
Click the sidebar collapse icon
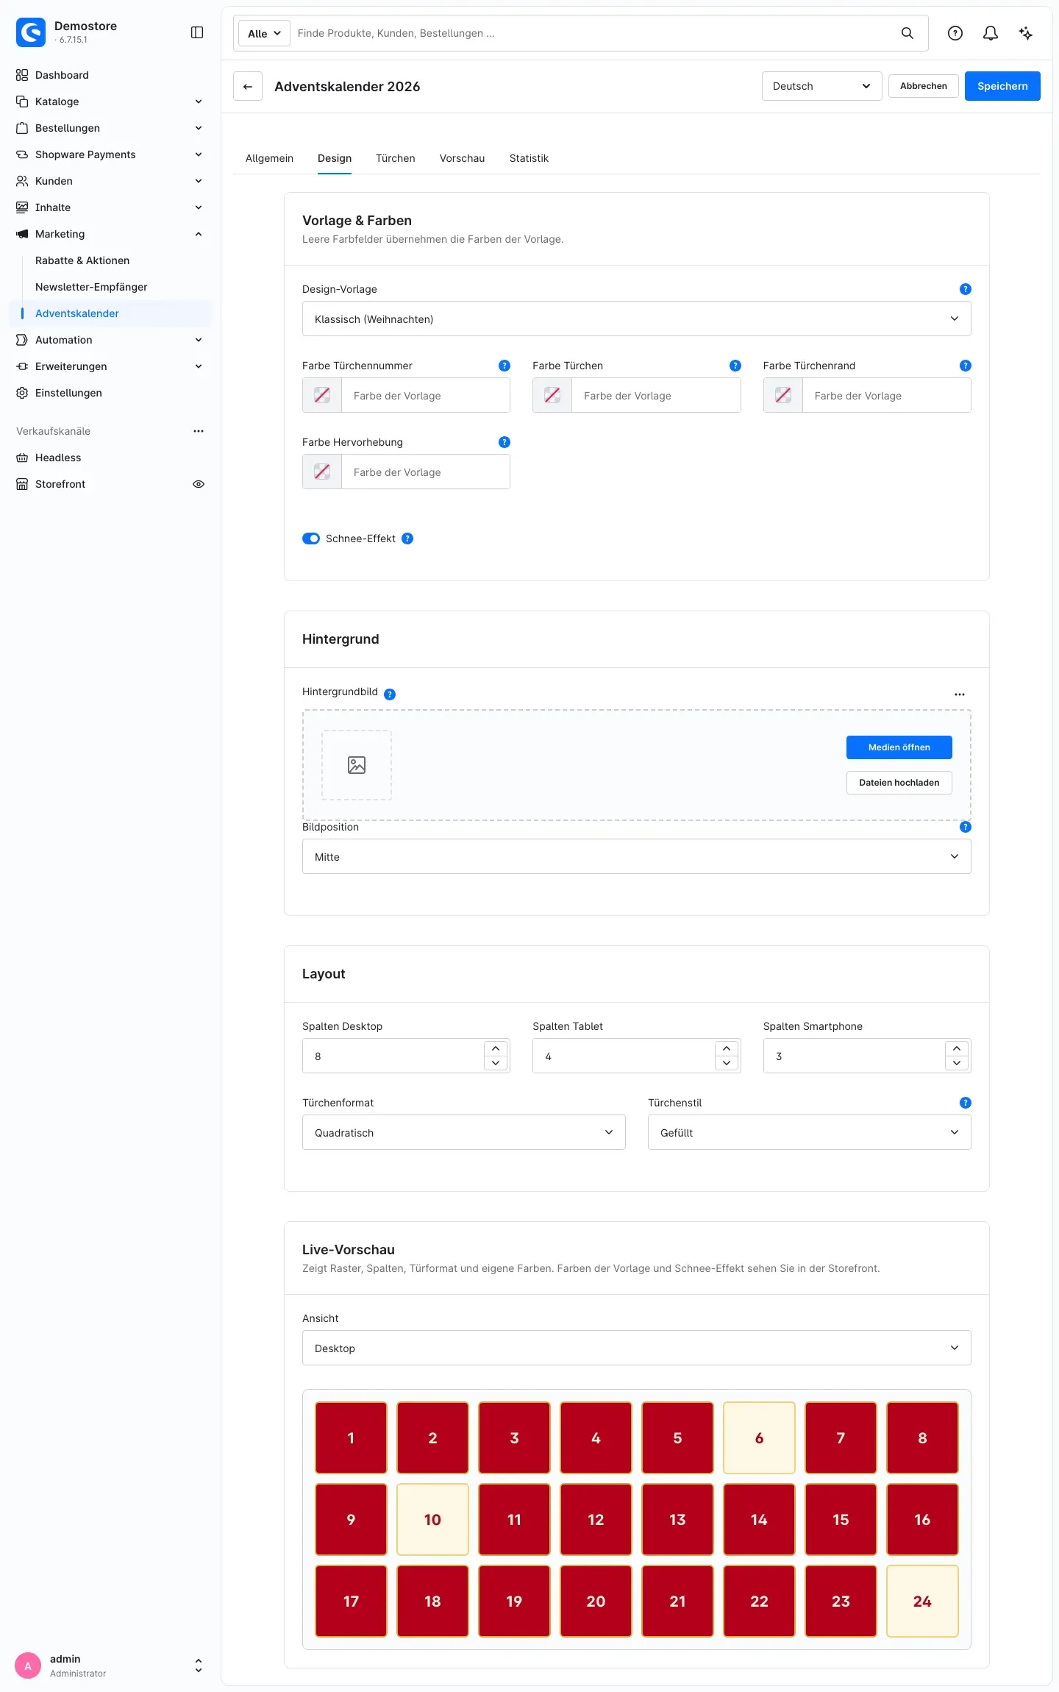[x=197, y=32]
